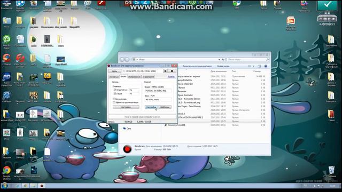This screenshot has width=342, height=192.
Task: Open the Изображения tab in Bandicam
Action: (x=134, y=77)
